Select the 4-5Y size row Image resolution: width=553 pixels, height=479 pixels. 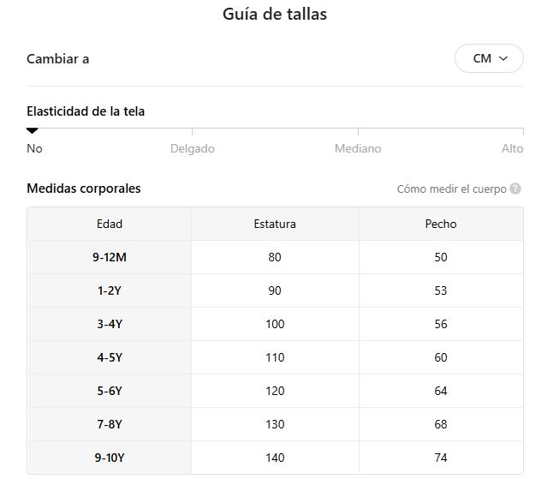[x=110, y=357]
